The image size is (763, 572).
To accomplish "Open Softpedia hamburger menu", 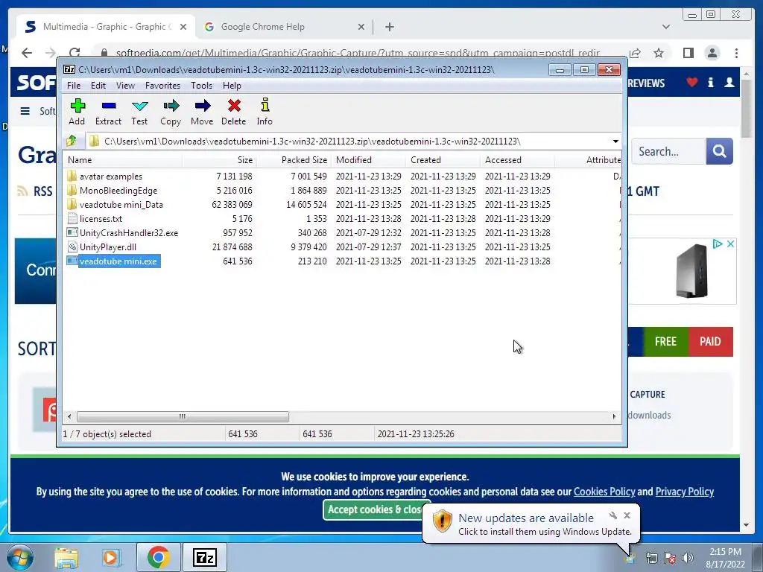I will click(x=25, y=111).
